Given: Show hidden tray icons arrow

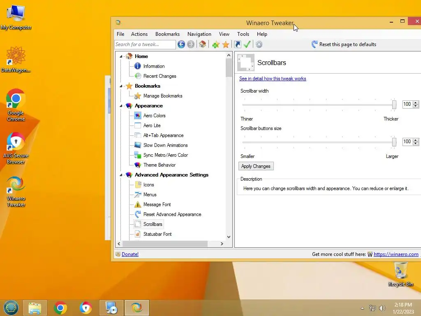Looking at the screenshot, I should click(363, 308).
